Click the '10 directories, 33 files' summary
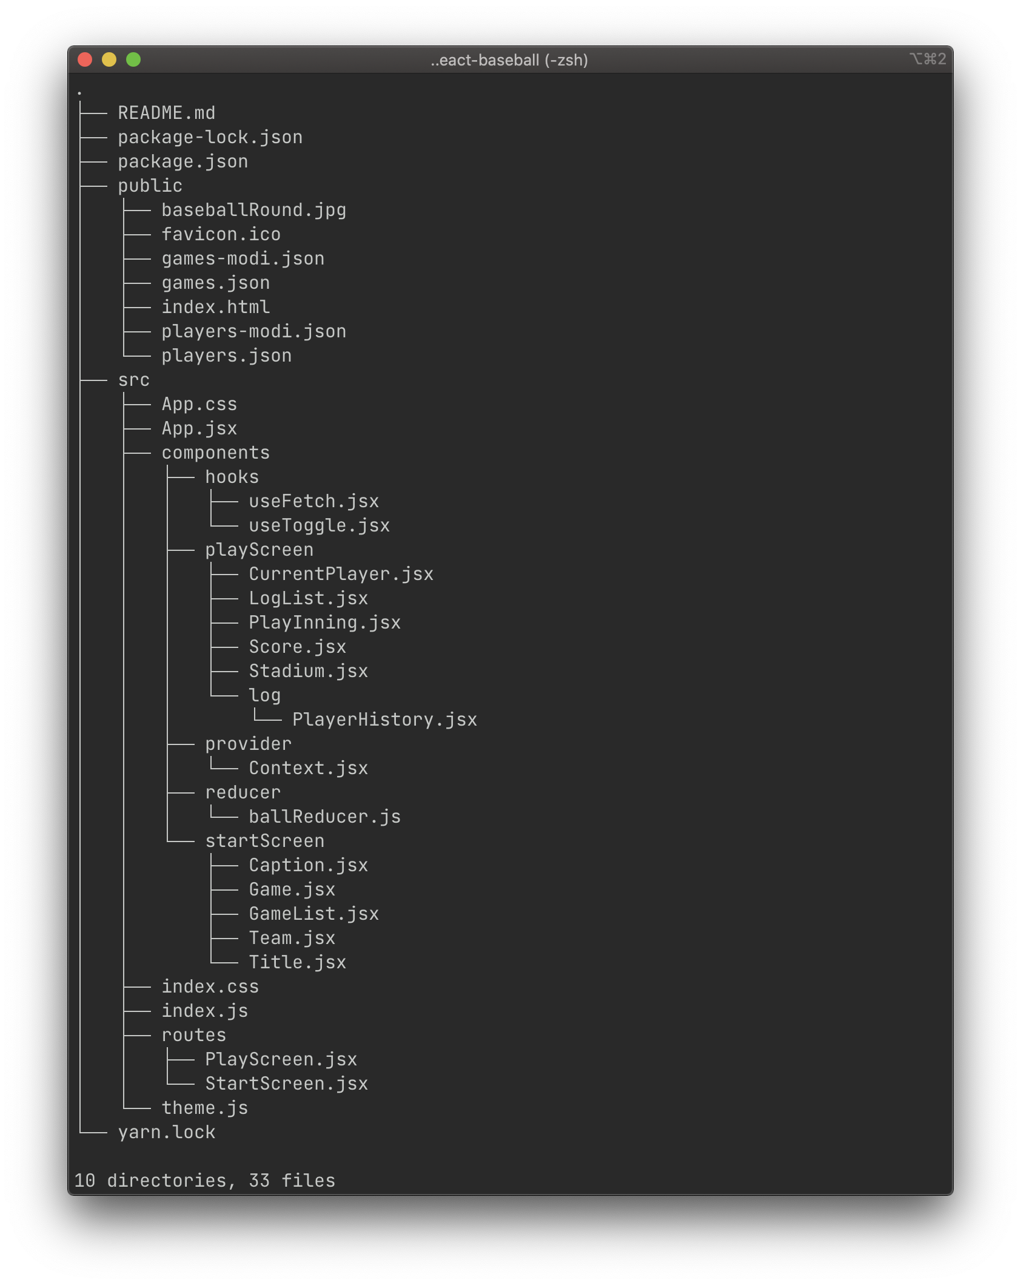The image size is (1021, 1285). point(205,1180)
